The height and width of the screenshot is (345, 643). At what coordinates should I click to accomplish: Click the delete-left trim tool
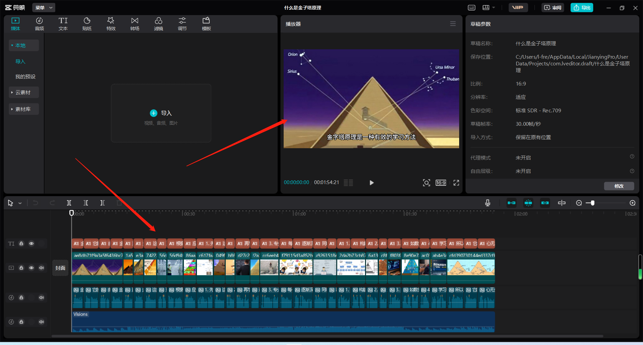pos(86,203)
